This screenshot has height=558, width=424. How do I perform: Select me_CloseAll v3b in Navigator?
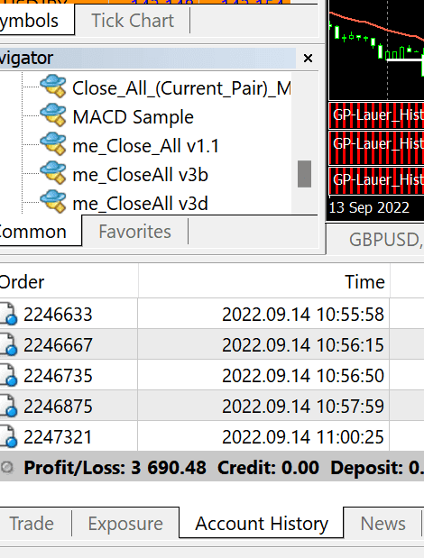140,174
